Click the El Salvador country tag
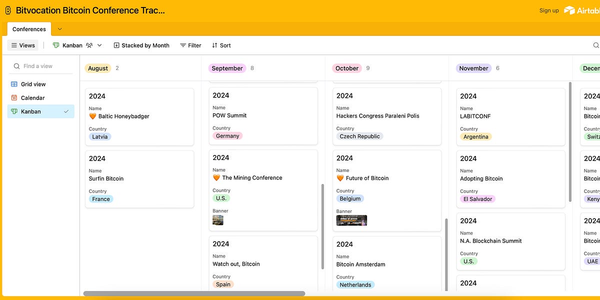 pyautogui.click(x=477, y=199)
